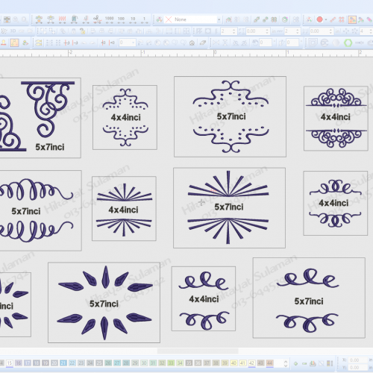Open the dropdown showing 0 in third toolbar row
The width and height of the screenshot is (373, 373).
tap(133, 43)
